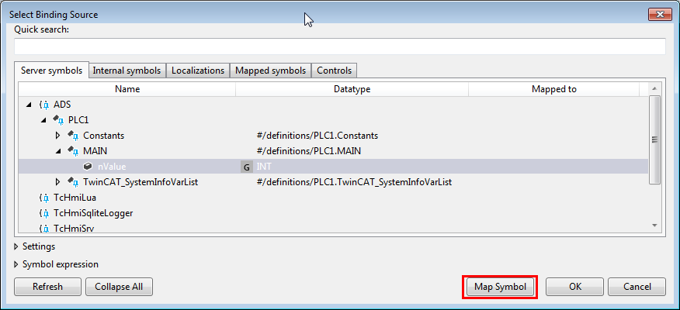Select the TcHmiLua tree item
The image size is (680, 310).
click(75, 198)
